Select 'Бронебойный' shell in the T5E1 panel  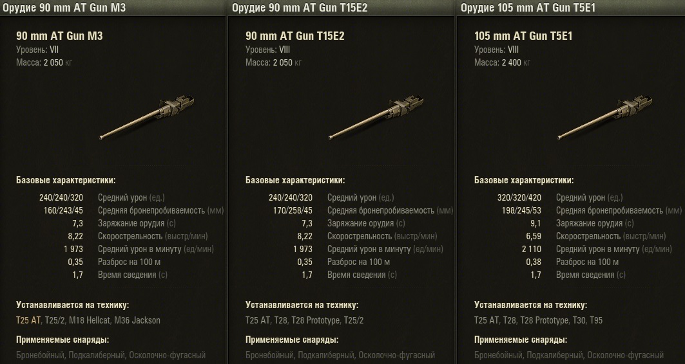tap(497, 355)
